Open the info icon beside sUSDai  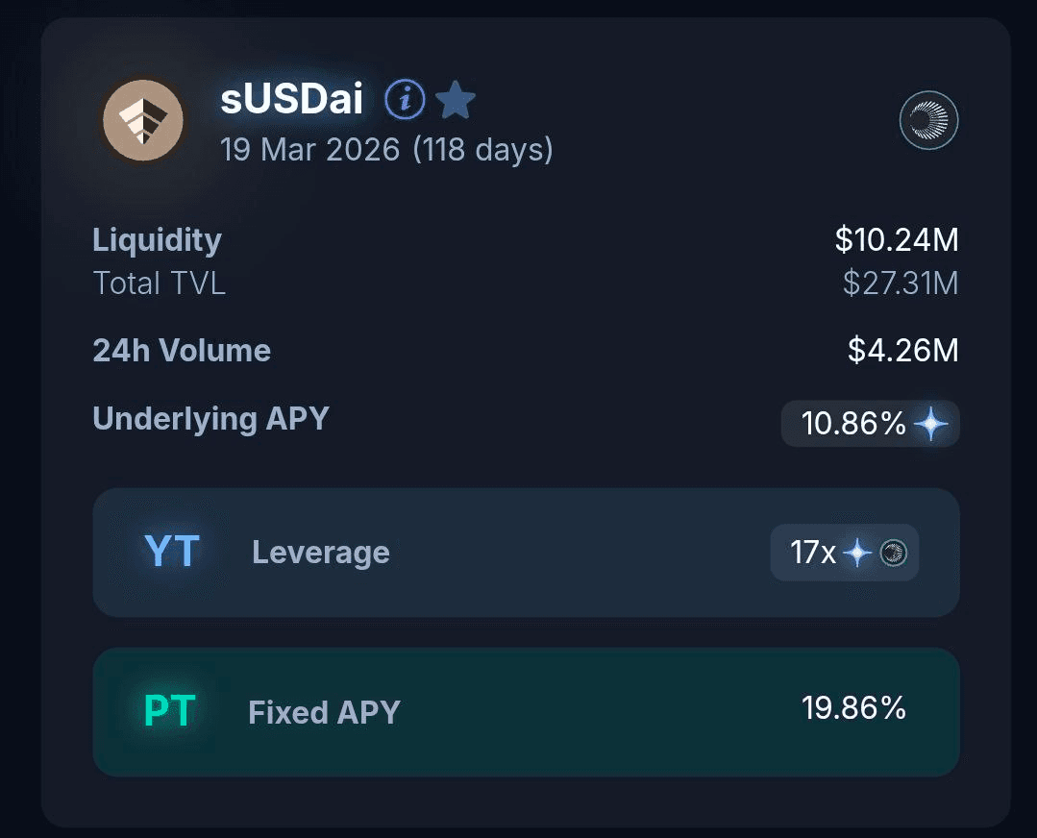tap(405, 99)
